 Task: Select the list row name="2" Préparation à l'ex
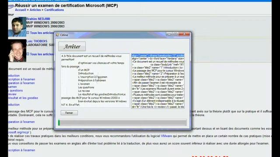[158, 74]
